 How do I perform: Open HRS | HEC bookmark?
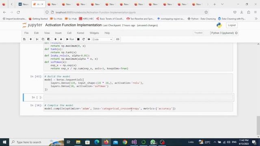[87, 19]
